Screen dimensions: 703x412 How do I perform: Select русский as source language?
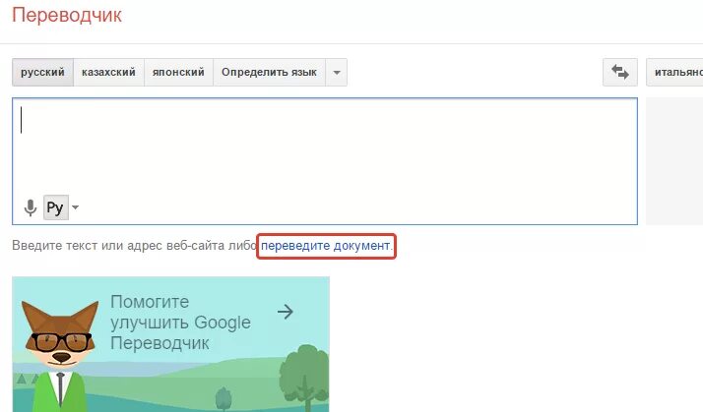coord(42,72)
